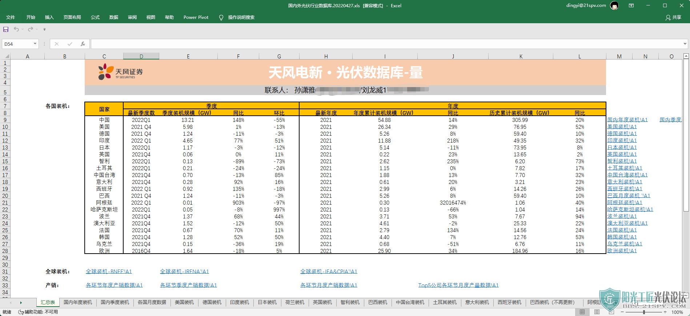The width and height of the screenshot is (690, 316).
Task: Open the Power Pivot ribbon tab
Action: coord(196,17)
